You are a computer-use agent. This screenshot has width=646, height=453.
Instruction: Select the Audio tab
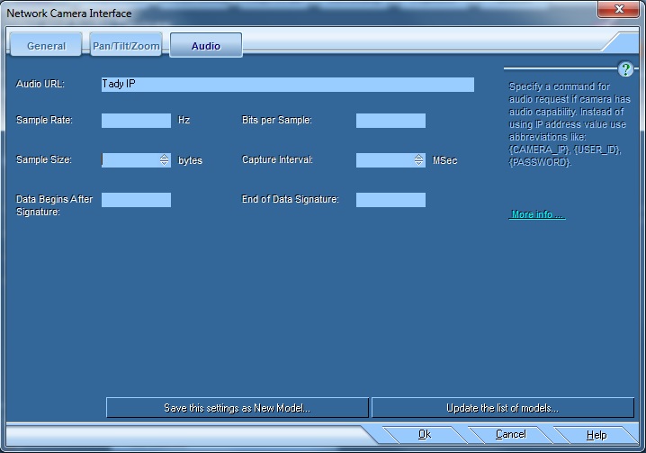206,45
